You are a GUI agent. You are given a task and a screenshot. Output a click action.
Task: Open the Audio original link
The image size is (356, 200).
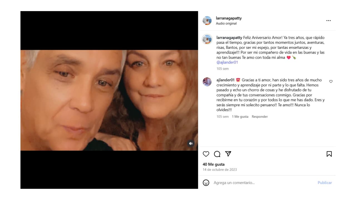click(226, 23)
